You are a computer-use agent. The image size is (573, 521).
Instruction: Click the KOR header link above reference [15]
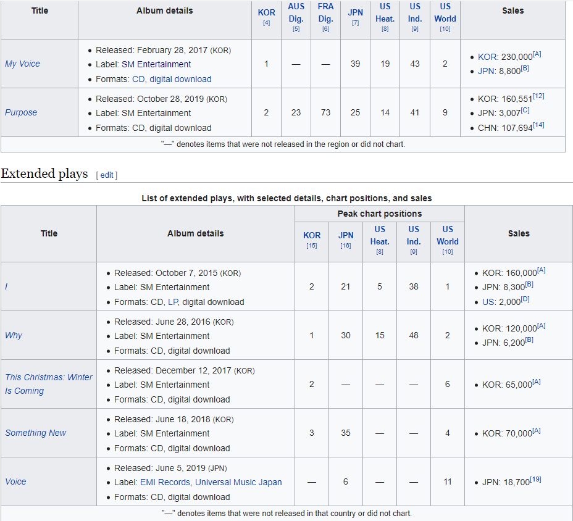[312, 235]
